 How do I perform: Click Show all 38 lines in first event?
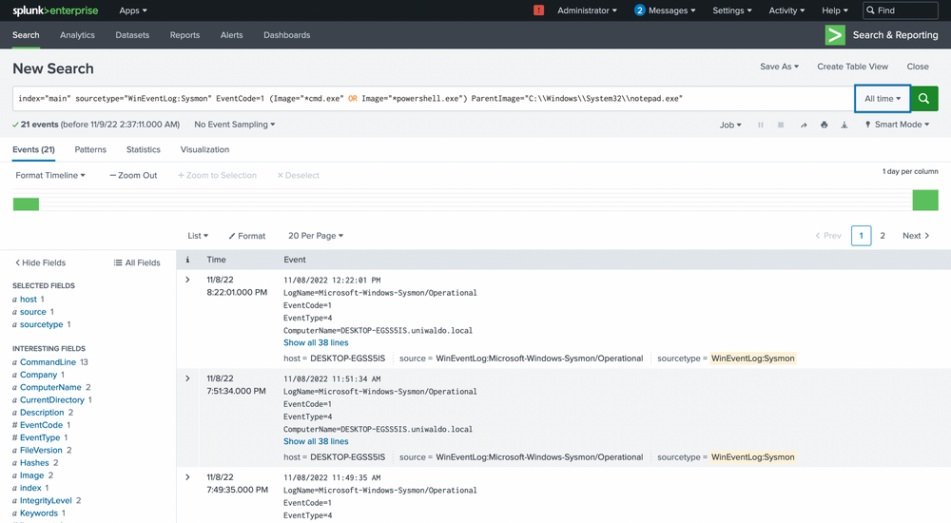click(x=316, y=342)
